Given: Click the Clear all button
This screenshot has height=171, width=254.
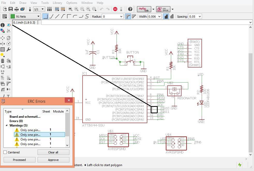Looking at the screenshot, I should pos(53,152).
